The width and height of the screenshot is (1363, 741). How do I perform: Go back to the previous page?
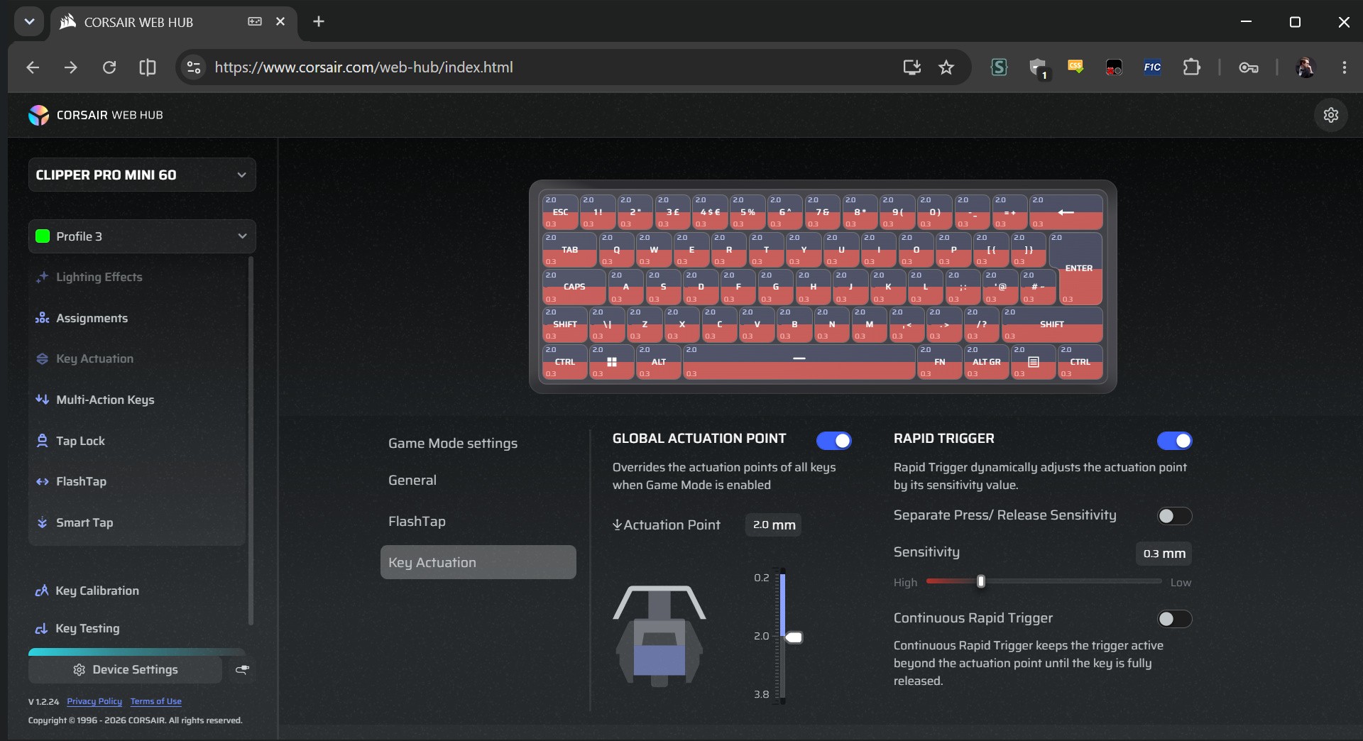coord(33,67)
